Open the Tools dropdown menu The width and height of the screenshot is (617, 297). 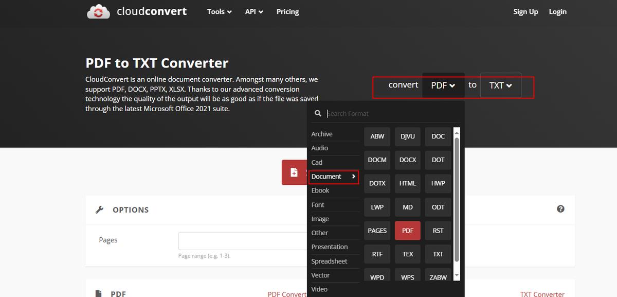[x=220, y=11]
